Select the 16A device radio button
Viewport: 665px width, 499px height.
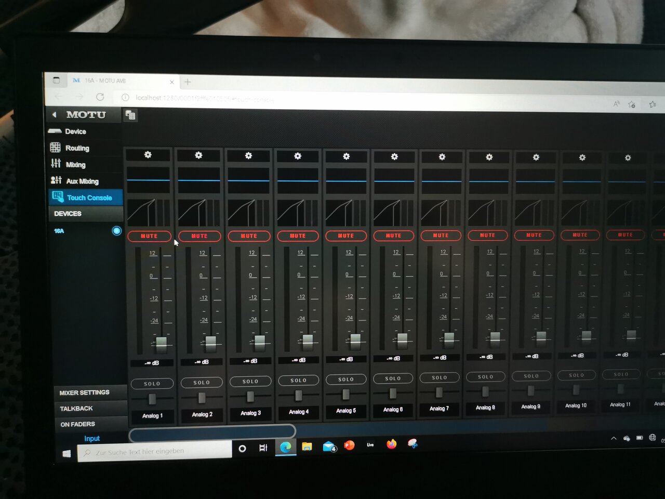[117, 231]
